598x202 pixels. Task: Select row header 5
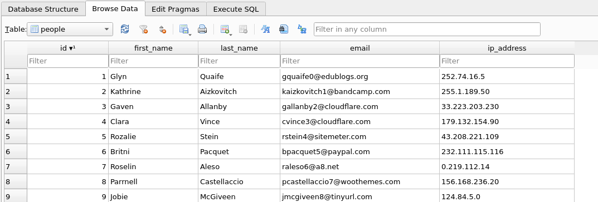pyautogui.click(x=16, y=136)
